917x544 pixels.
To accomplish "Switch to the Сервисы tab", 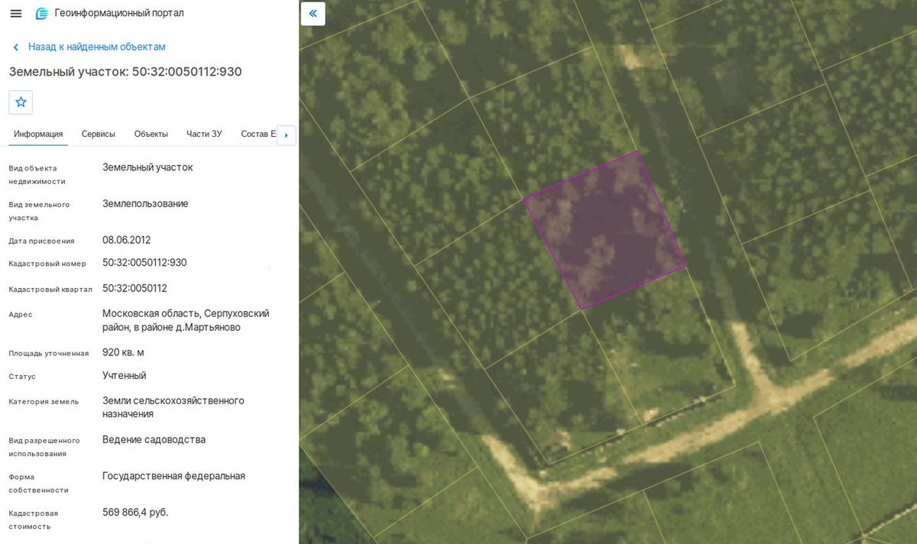I will point(99,134).
